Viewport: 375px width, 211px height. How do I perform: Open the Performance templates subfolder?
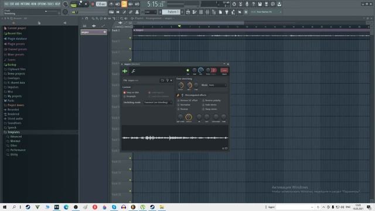(x=18, y=150)
